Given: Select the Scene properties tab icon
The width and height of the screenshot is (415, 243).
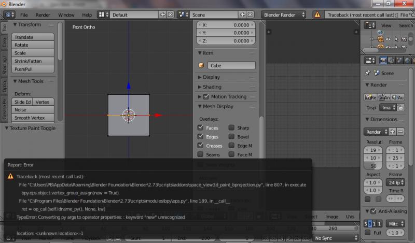Looking at the screenshot, I should click(399, 61).
